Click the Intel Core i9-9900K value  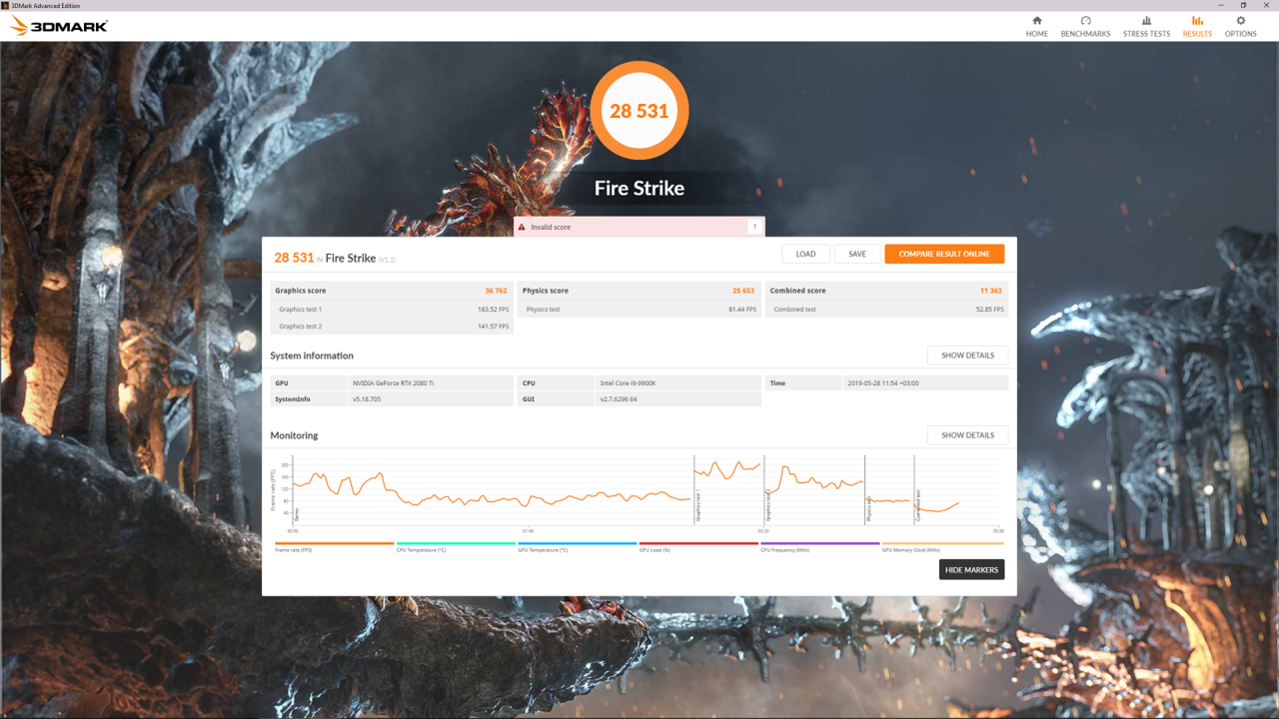click(x=628, y=383)
